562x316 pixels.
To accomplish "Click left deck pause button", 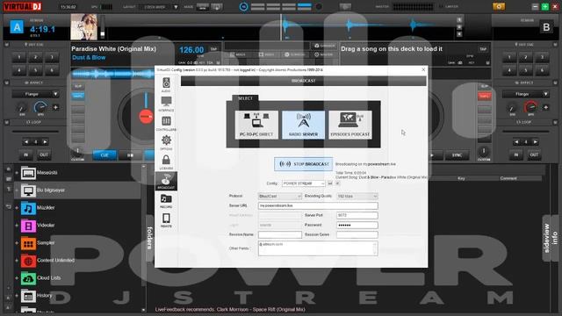I will [130, 155].
